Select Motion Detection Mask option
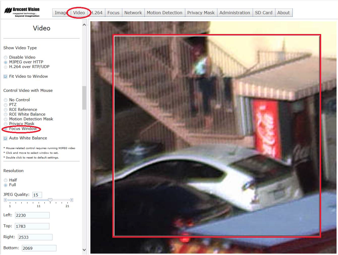Image resolution: width=338 pixels, height=255 pixels. (6, 119)
